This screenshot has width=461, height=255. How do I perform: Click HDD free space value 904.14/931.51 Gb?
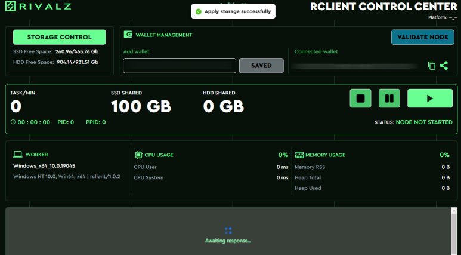coord(78,62)
